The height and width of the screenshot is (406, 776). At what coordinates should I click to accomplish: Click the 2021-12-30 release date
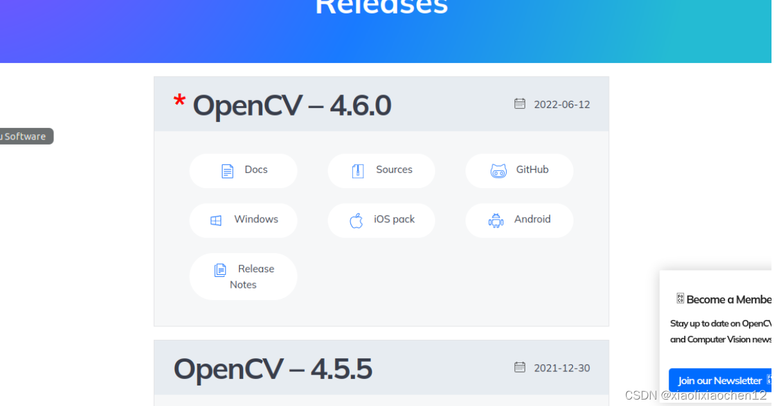click(562, 368)
